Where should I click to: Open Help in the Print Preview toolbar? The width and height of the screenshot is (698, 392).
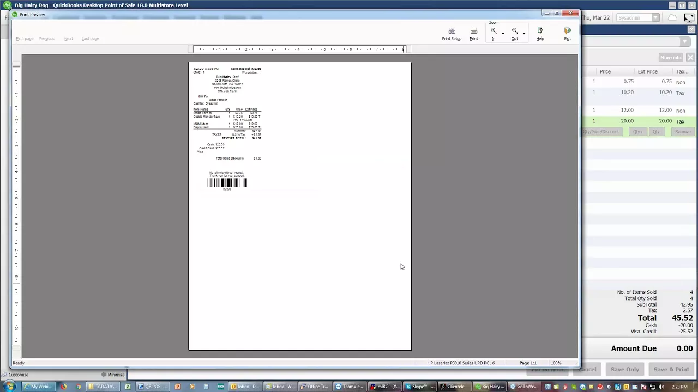(x=540, y=34)
